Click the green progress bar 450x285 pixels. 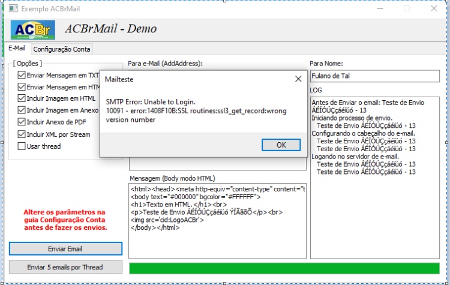point(284,268)
